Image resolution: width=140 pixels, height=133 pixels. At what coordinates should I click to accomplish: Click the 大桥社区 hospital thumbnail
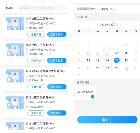click(x=15, y=23)
